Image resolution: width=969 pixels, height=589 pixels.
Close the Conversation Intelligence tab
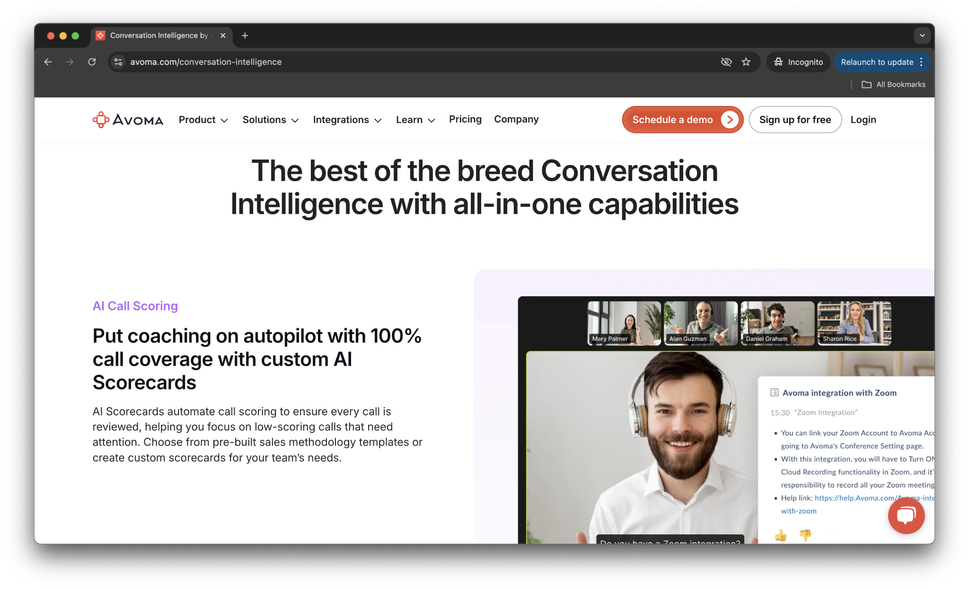[x=223, y=35]
